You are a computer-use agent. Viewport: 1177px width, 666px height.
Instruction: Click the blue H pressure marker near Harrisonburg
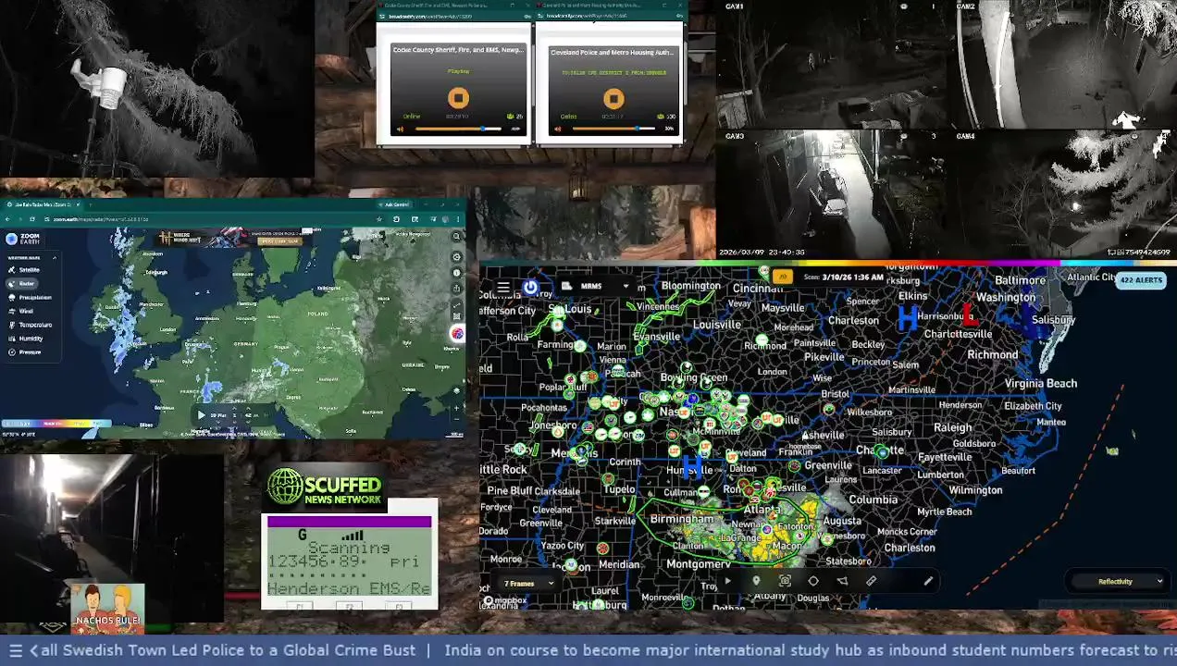click(907, 319)
